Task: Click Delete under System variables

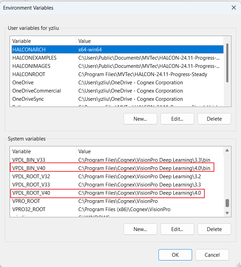Action: pos(214,229)
